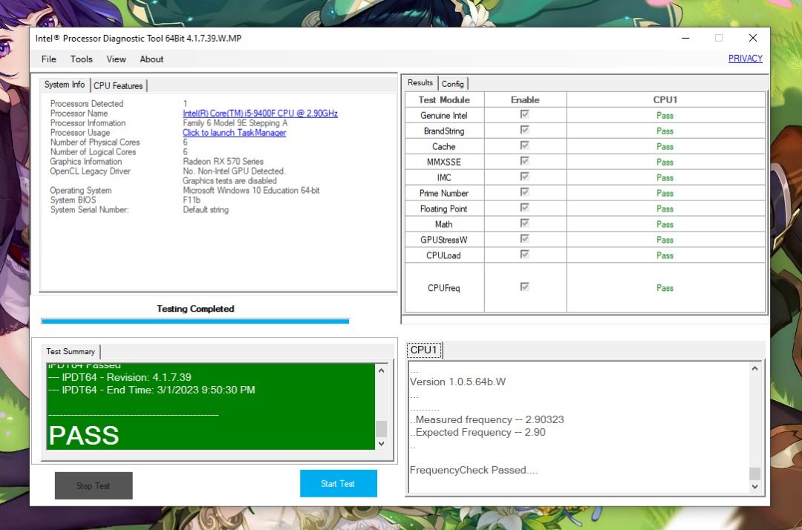Select the CPU1 output tab

(x=424, y=350)
